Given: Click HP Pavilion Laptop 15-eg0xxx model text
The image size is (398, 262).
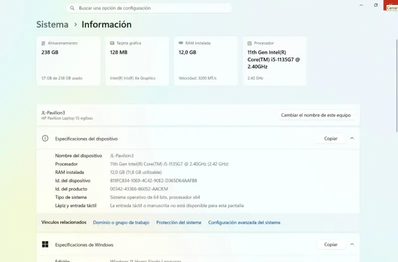Looking at the screenshot, I should pyautogui.click(x=67, y=118).
